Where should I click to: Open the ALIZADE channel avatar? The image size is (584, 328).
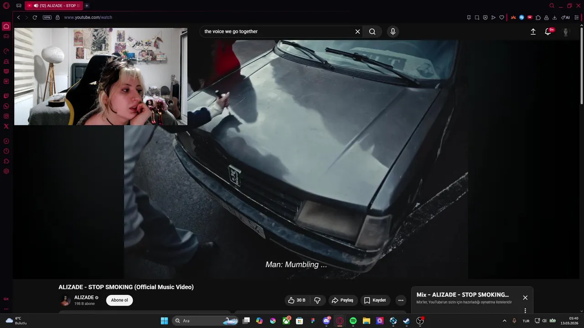[x=66, y=300]
